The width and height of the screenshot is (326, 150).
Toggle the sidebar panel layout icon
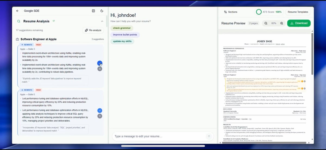pos(93,11)
